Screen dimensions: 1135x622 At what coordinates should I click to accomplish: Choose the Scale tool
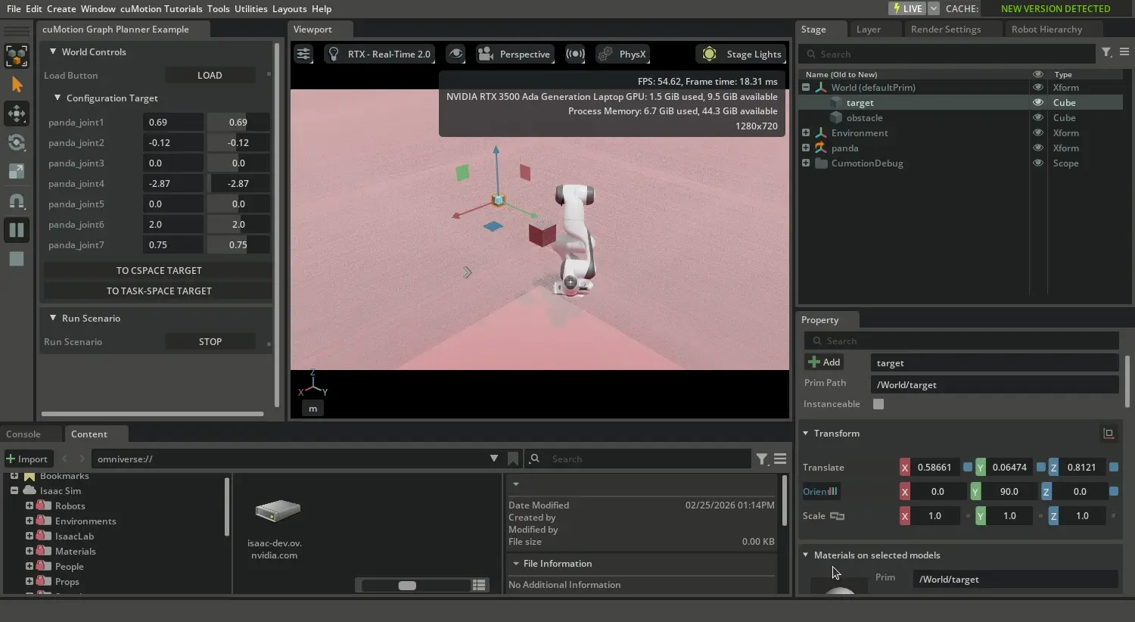click(17, 172)
